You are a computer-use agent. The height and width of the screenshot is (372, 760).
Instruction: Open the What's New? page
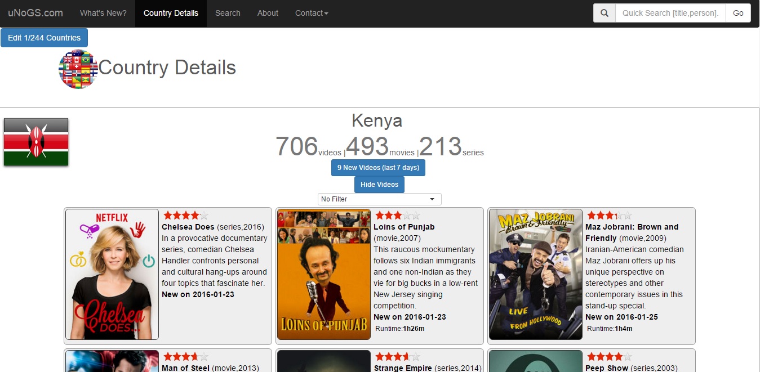pos(103,13)
